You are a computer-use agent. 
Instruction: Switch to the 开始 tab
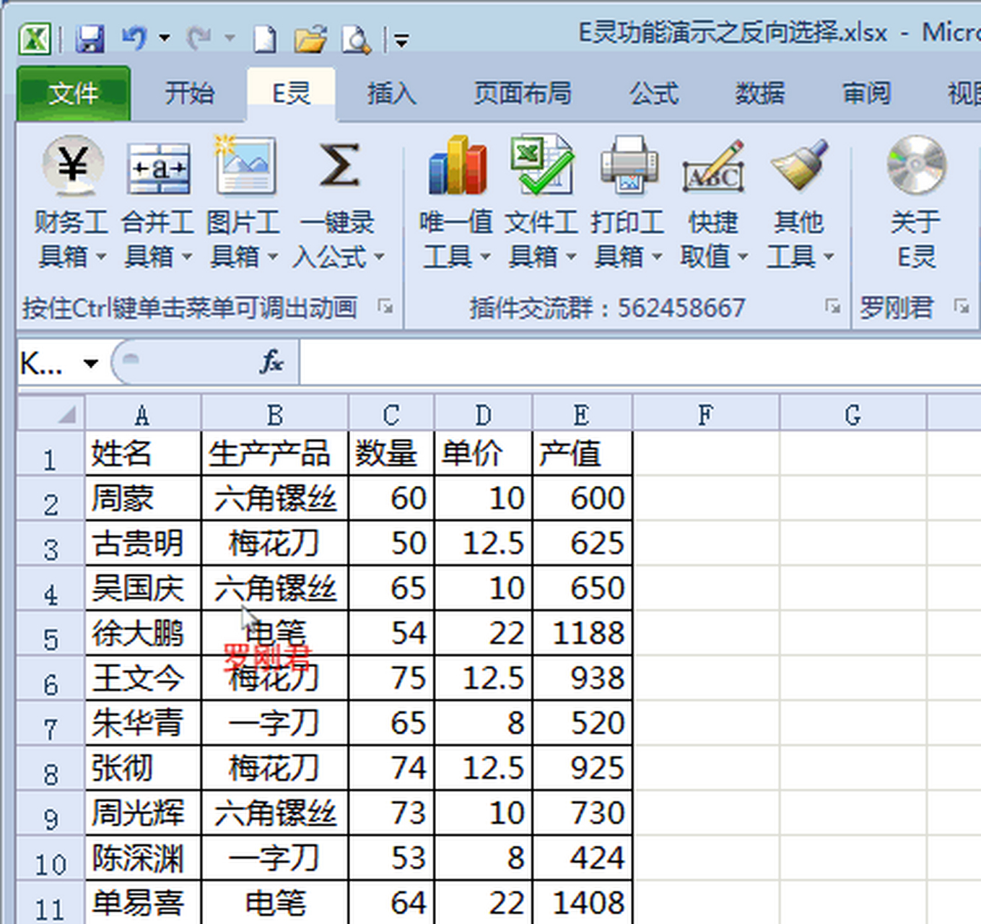(189, 93)
